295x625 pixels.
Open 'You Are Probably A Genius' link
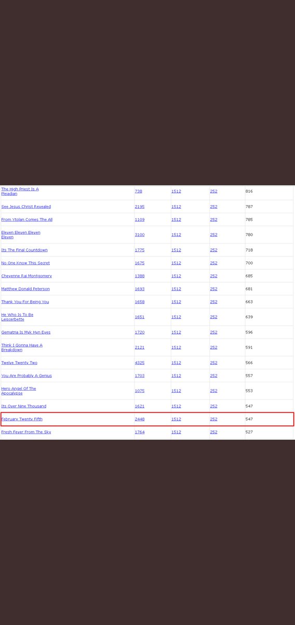pyautogui.click(x=26, y=376)
